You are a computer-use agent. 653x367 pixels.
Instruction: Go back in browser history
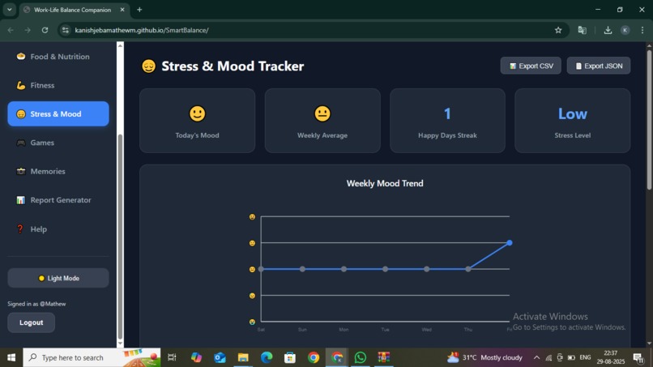pos(11,30)
